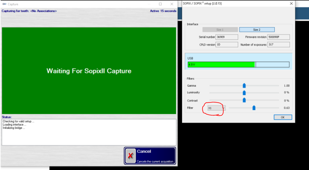Click the 'Checking for valid setup ...' line

point(18,121)
